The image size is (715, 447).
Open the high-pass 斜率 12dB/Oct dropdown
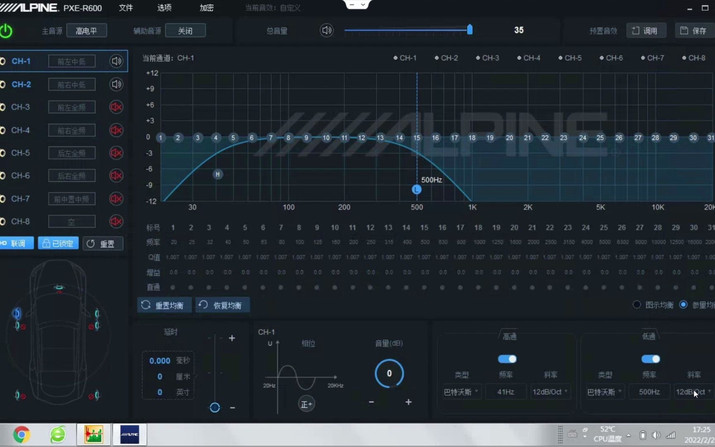550,392
